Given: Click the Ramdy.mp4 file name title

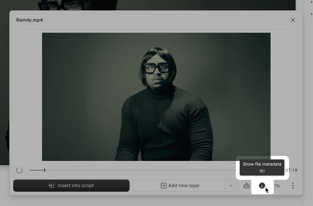Looking at the screenshot, I should coord(29,20).
